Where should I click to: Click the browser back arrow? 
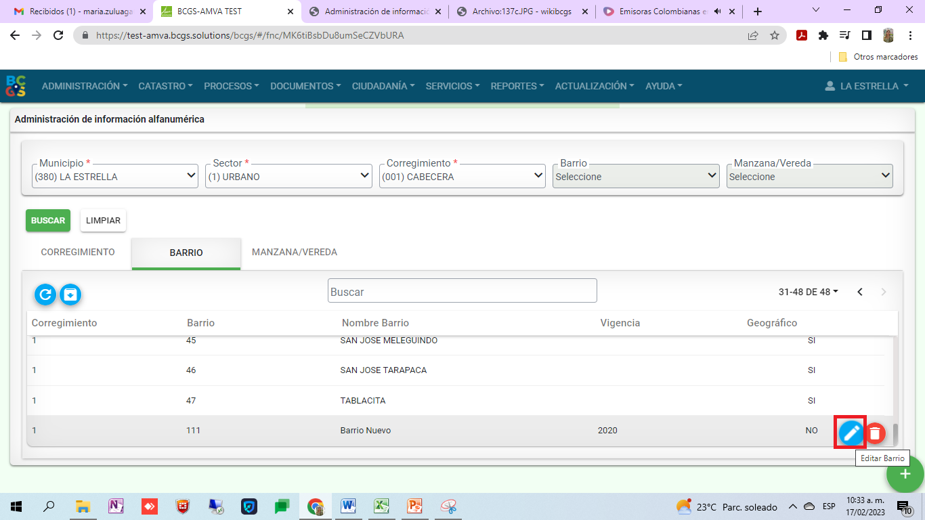(x=15, y=35)
